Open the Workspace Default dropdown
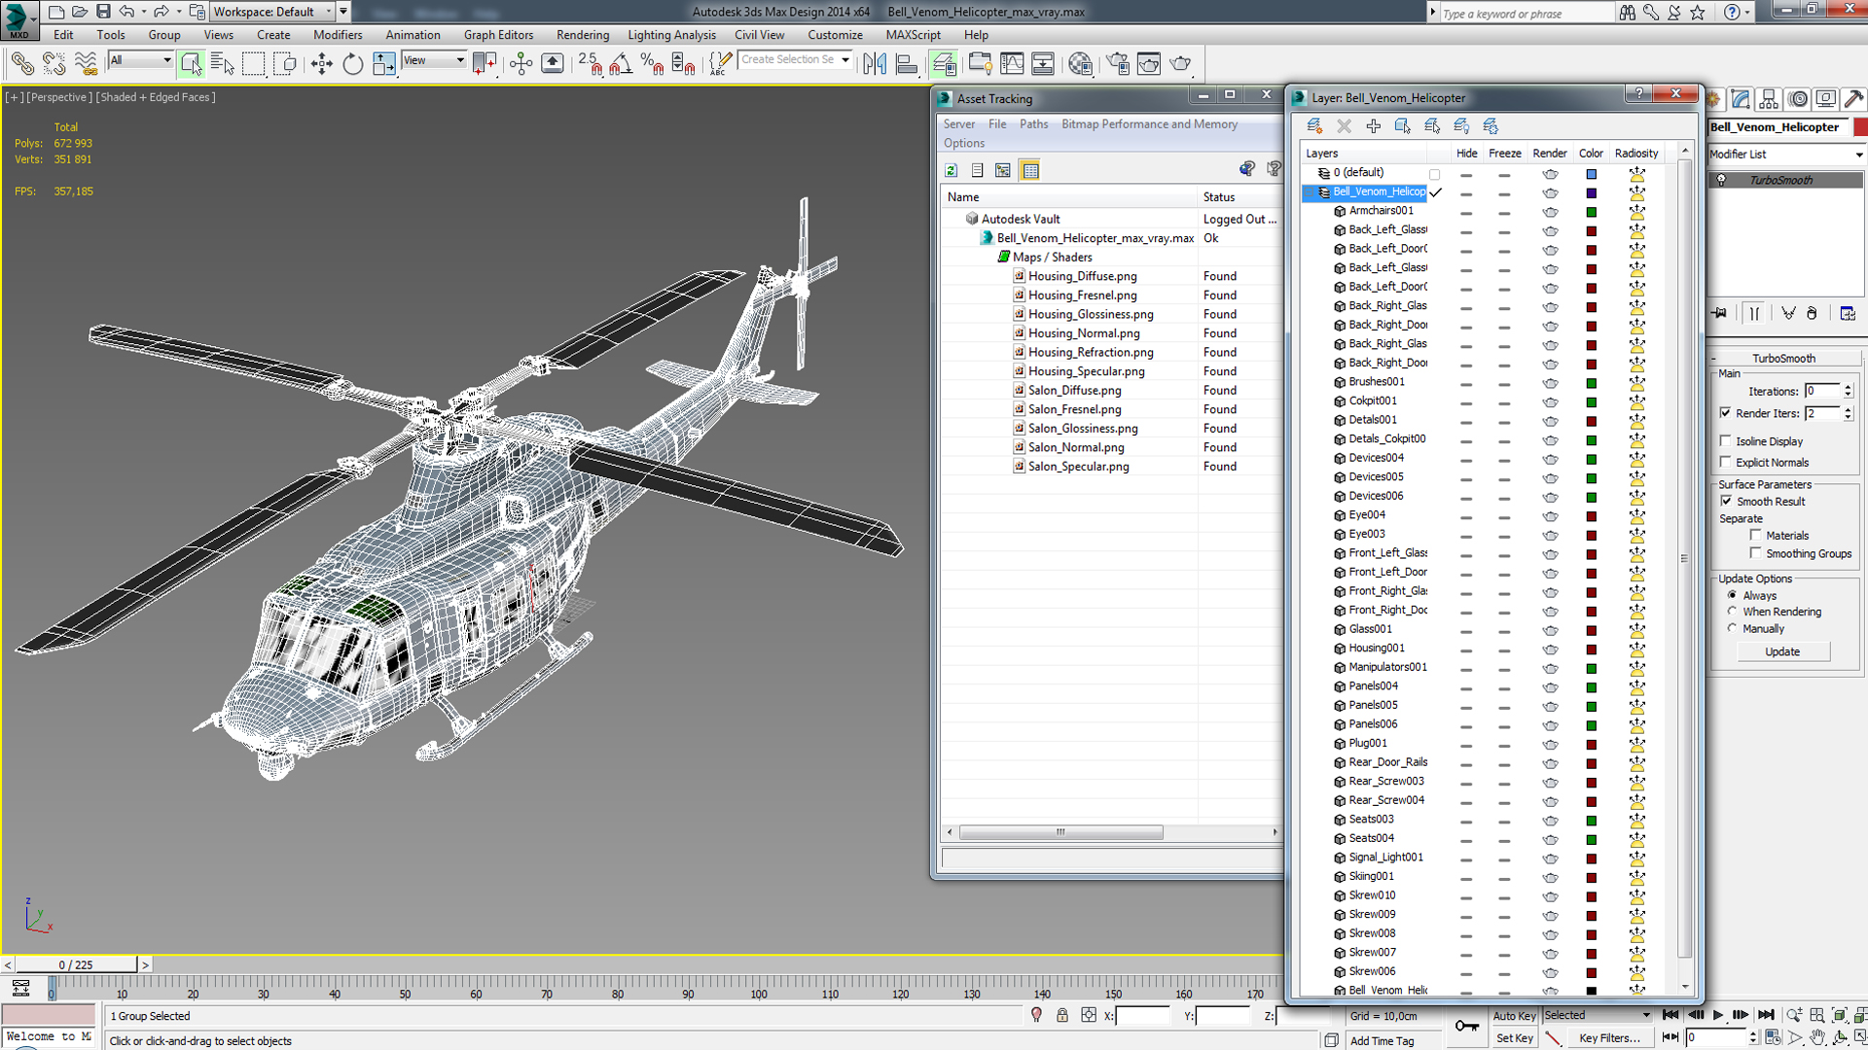 tap(272, 12)
